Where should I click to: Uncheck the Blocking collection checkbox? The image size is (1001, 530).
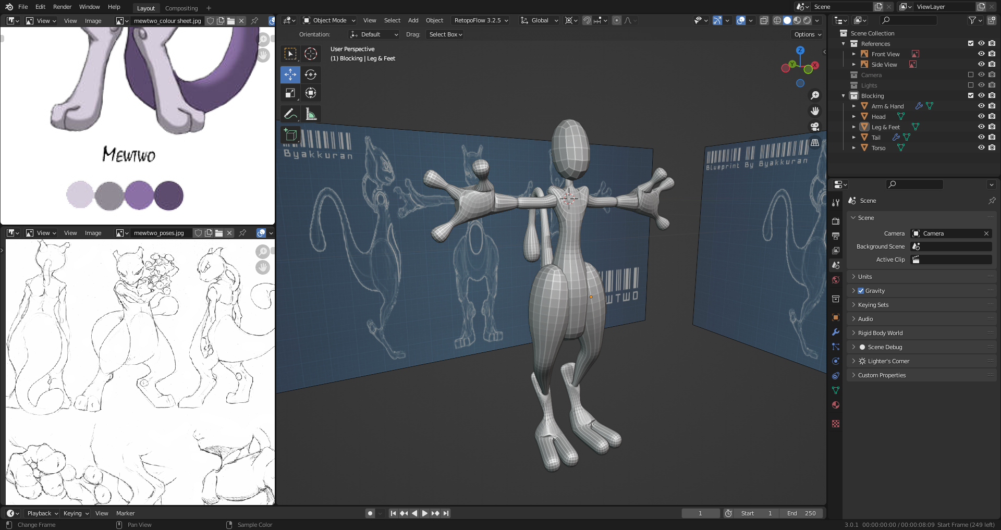pos(971,95)
